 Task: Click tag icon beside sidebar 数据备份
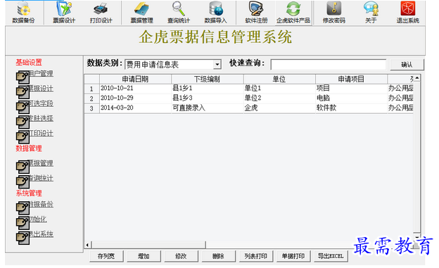[23, 208]
